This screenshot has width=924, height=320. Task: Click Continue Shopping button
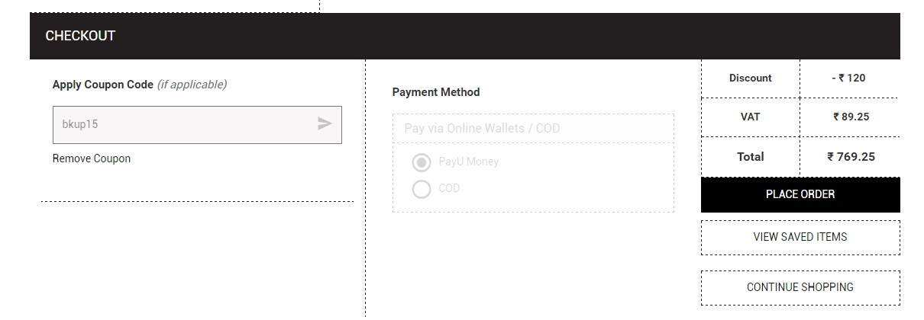(800, 287)
